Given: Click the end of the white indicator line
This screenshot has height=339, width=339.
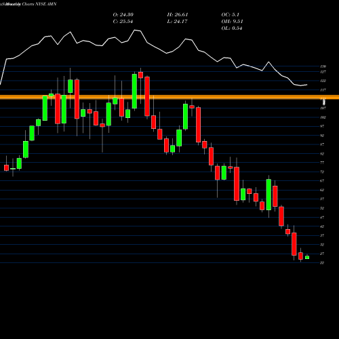Looking at the screenshot, I should (x=307, y=85).
